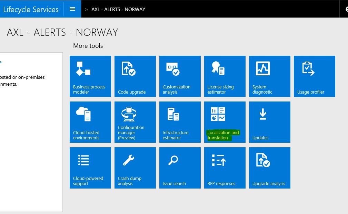Viewport: 348px width, 214px height.
Task: Click AXL - ALERTS - NORWAY breadcrumb
Action: 118,9
